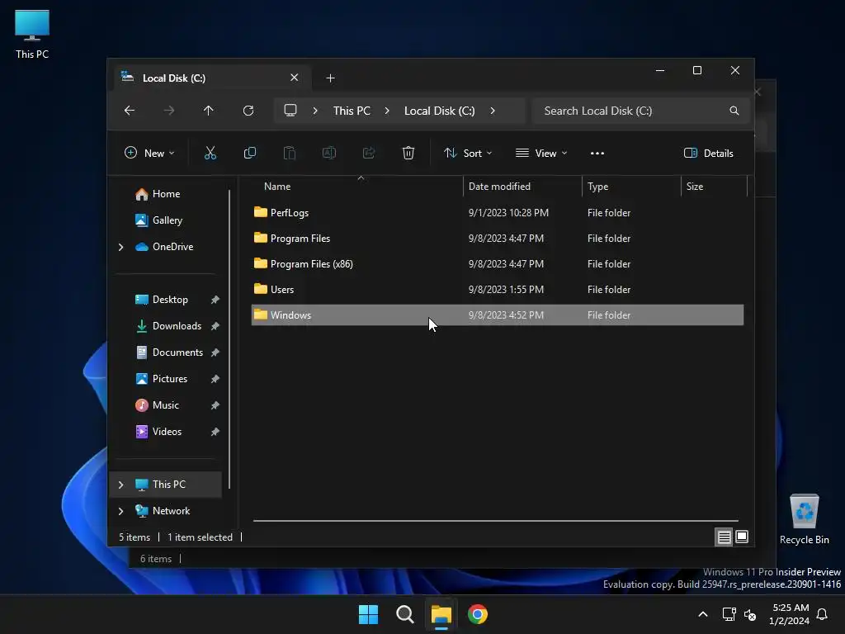Click the Copy icon in toolbar
This screenshot has width=845, height=634.
point(249,153)
